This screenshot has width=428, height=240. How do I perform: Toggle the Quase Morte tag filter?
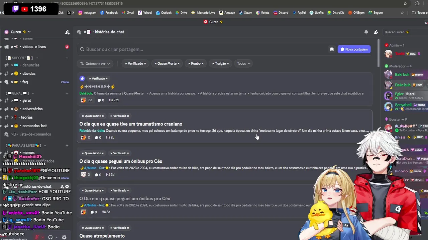167,63
